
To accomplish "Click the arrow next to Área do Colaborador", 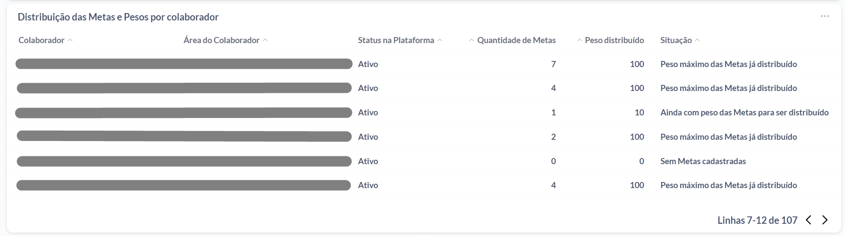I will [x=265, y=40].
